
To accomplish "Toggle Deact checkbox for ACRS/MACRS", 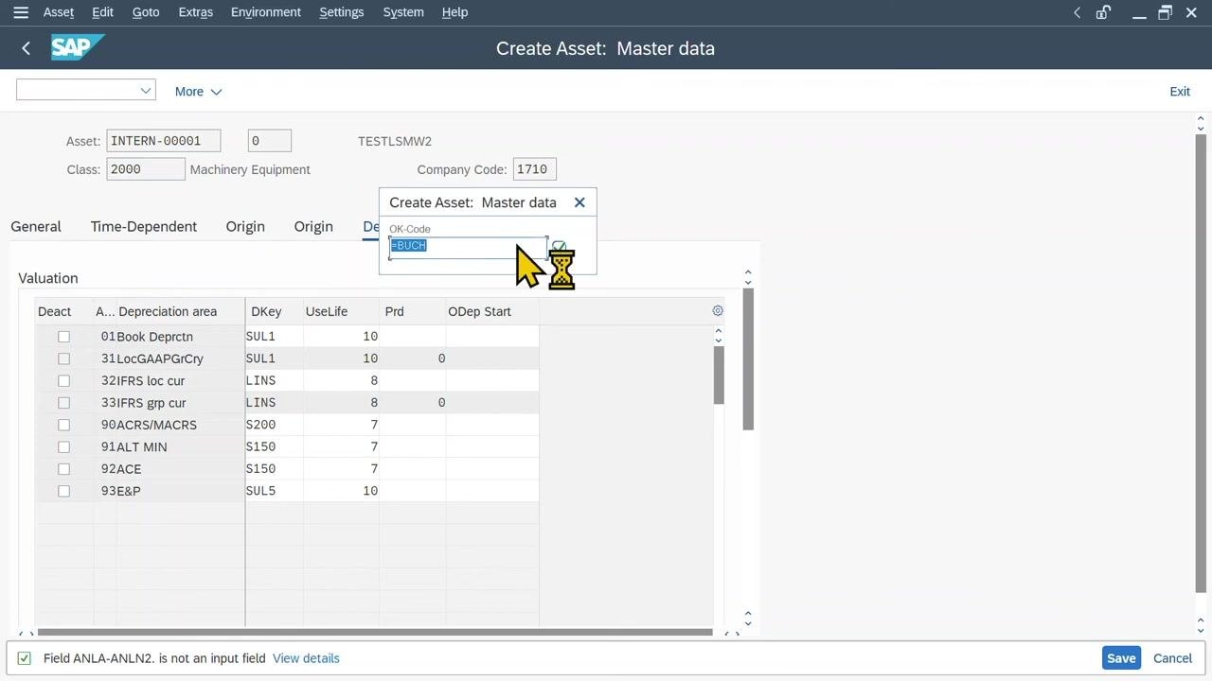I will (63, 425).
